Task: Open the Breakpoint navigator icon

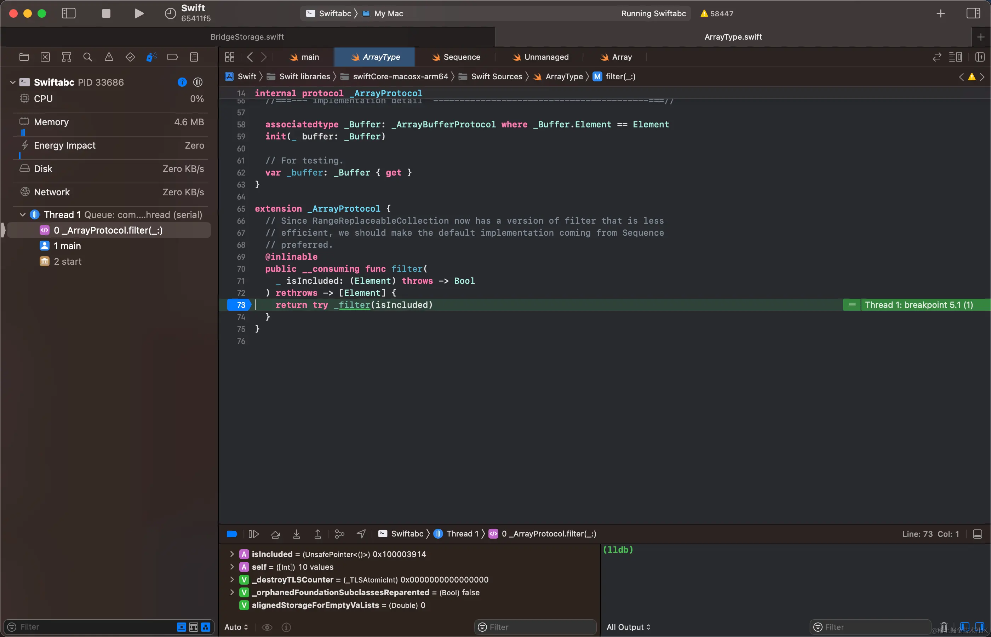Action: tap(172, 57)
